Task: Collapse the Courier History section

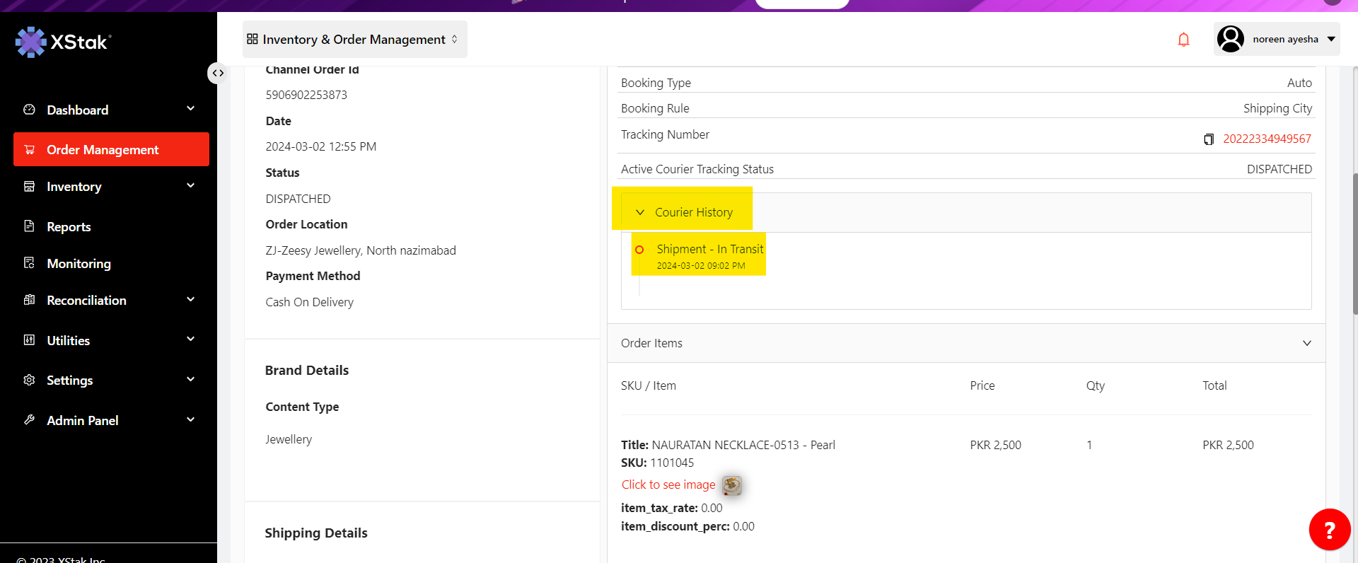Action: 640,212
